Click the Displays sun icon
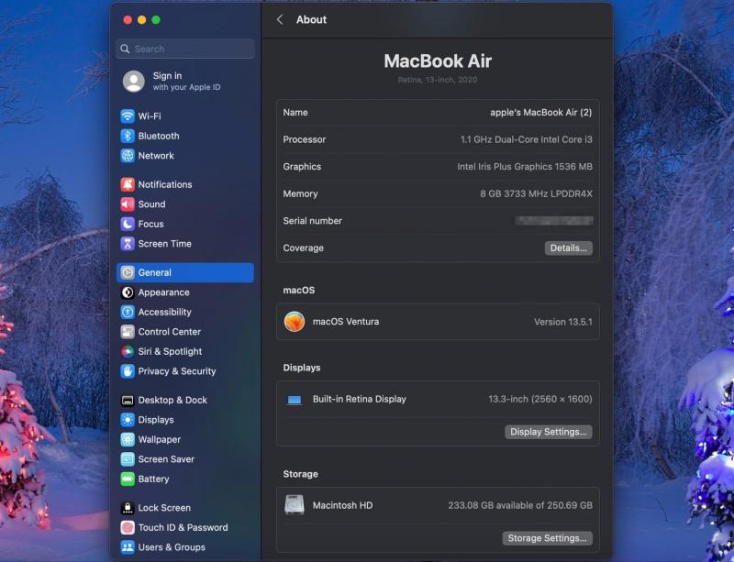Screen dimensions: 734x562 [128, 419]
